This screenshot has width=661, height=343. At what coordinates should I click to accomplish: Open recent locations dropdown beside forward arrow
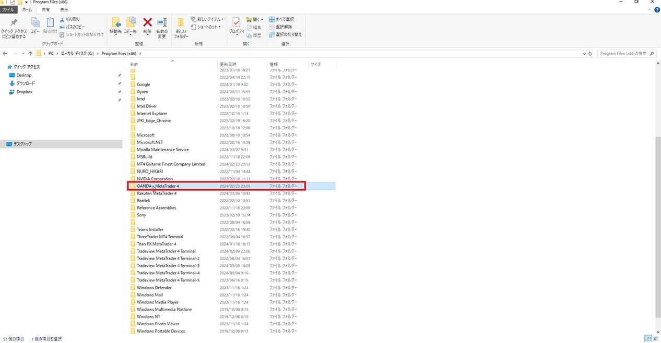point(23,54)
